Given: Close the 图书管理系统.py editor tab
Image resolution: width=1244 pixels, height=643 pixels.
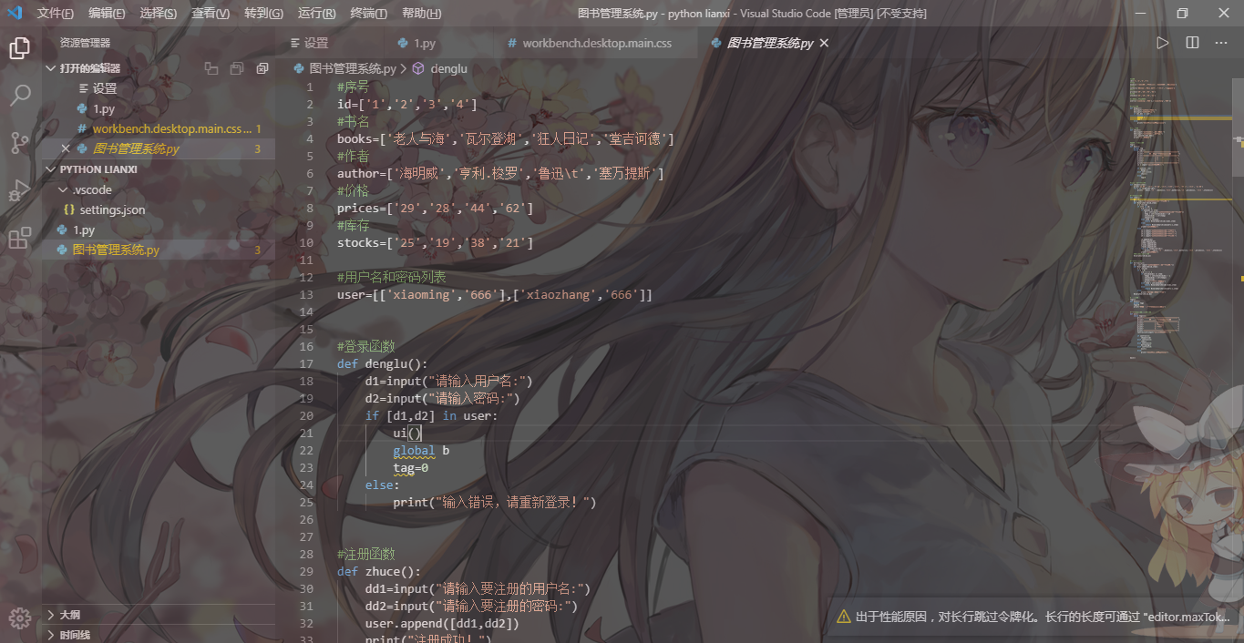Looking at the screenshot, I should 824,43.
